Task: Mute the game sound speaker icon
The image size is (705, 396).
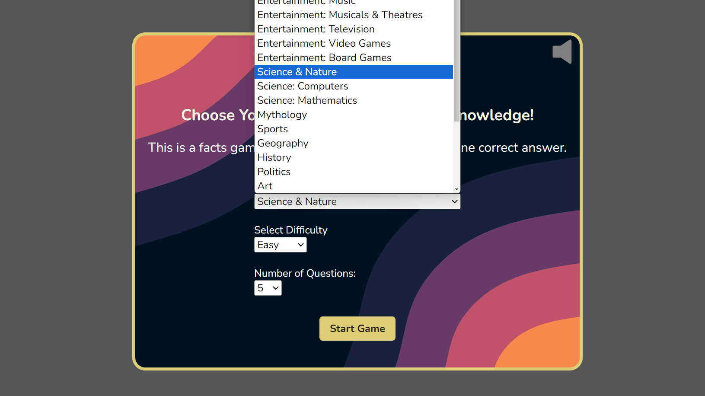Action: (x=562, y=51)
